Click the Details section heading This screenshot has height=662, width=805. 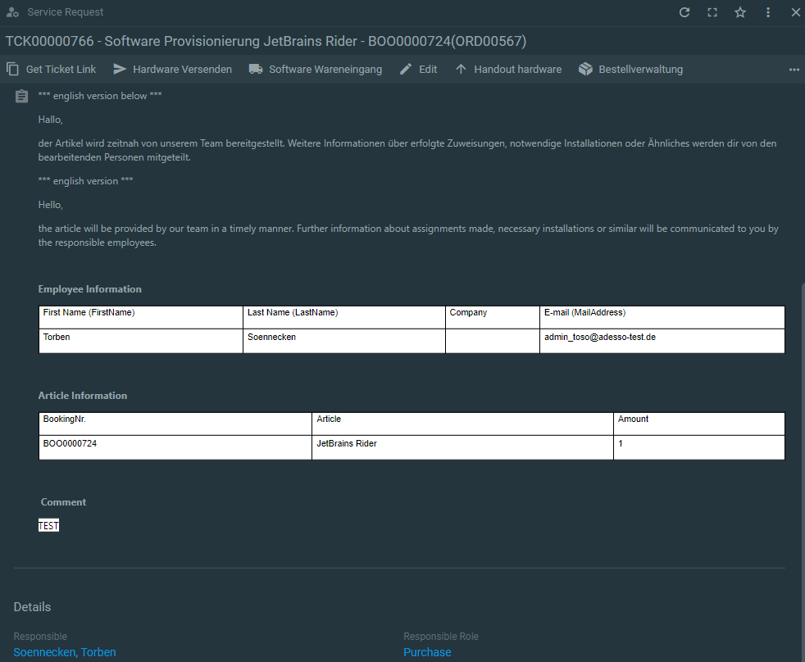pyautogui.click(x=32, y=607)
